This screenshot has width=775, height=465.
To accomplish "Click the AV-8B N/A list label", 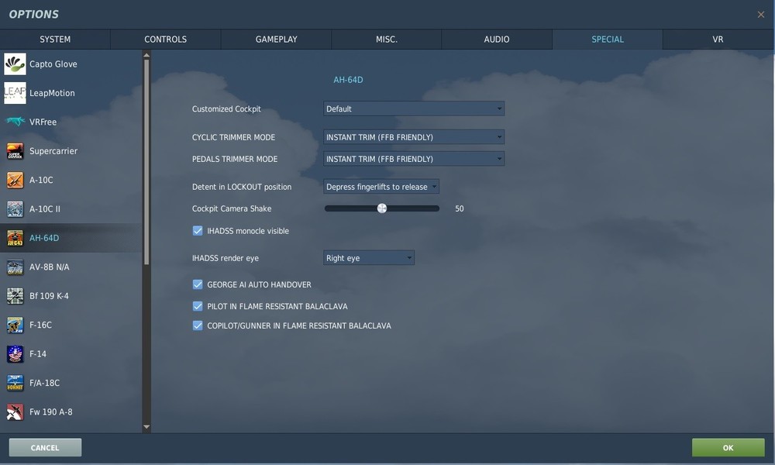I will [50, 267].
